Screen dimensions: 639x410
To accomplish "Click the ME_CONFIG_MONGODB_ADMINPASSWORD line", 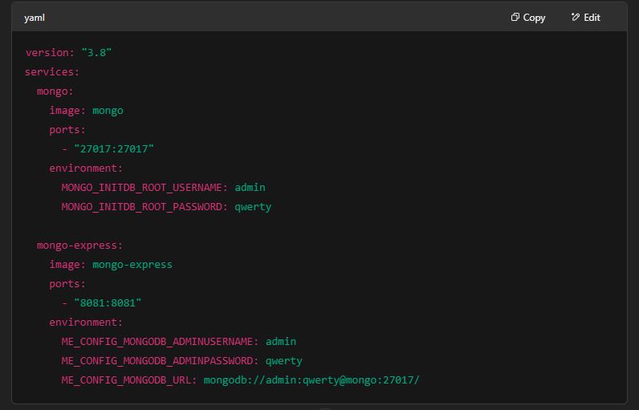I will (x=181, y=361).
